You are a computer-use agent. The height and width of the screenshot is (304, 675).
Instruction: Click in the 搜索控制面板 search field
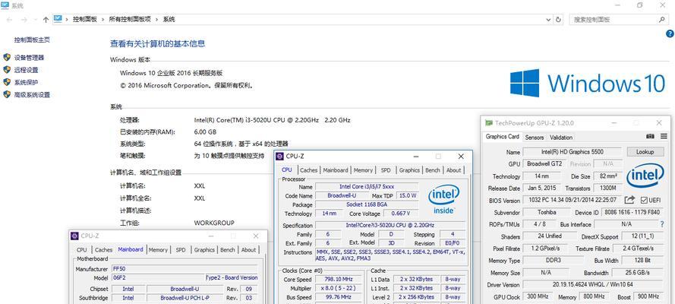tap(613, 19)
